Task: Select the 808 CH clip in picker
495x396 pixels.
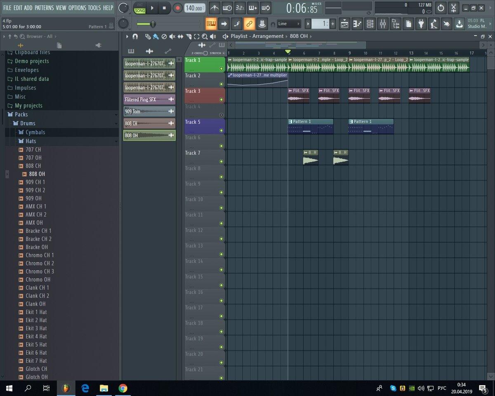Action: 149,123
